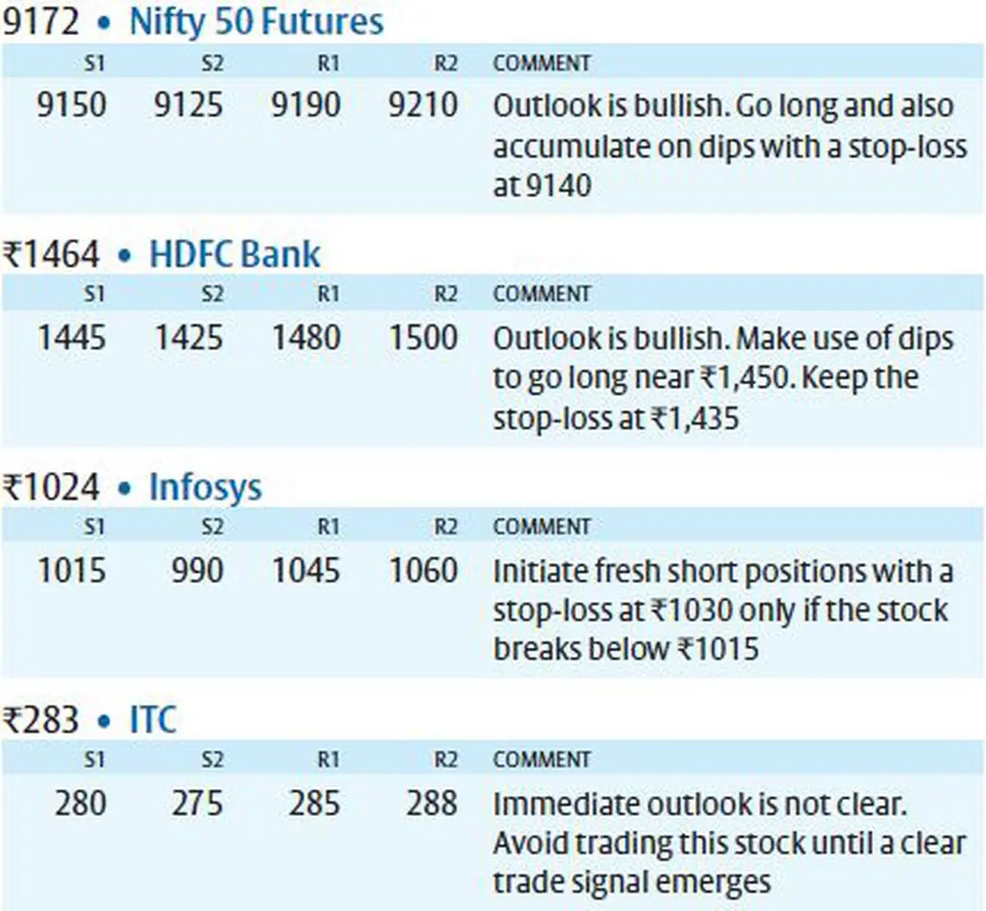Click ITC S1 value 280
This screenshot has width=986, height=911.
(81, 803)
